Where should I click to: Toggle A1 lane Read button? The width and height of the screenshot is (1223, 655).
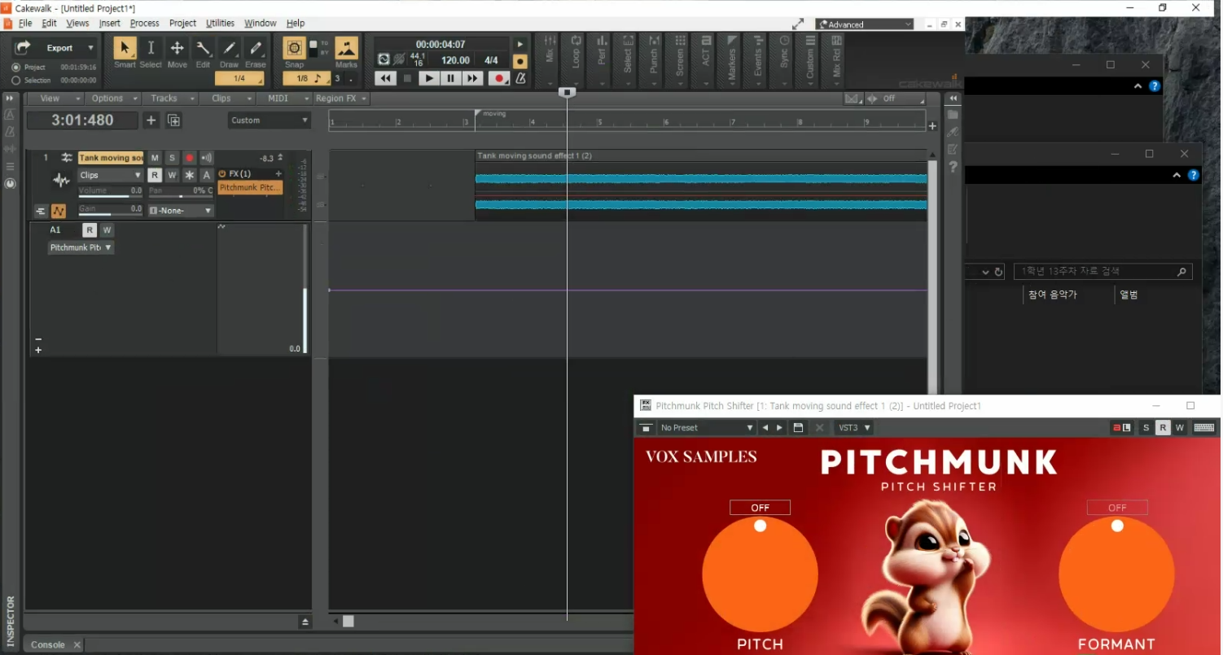click(x=90, y=230)
